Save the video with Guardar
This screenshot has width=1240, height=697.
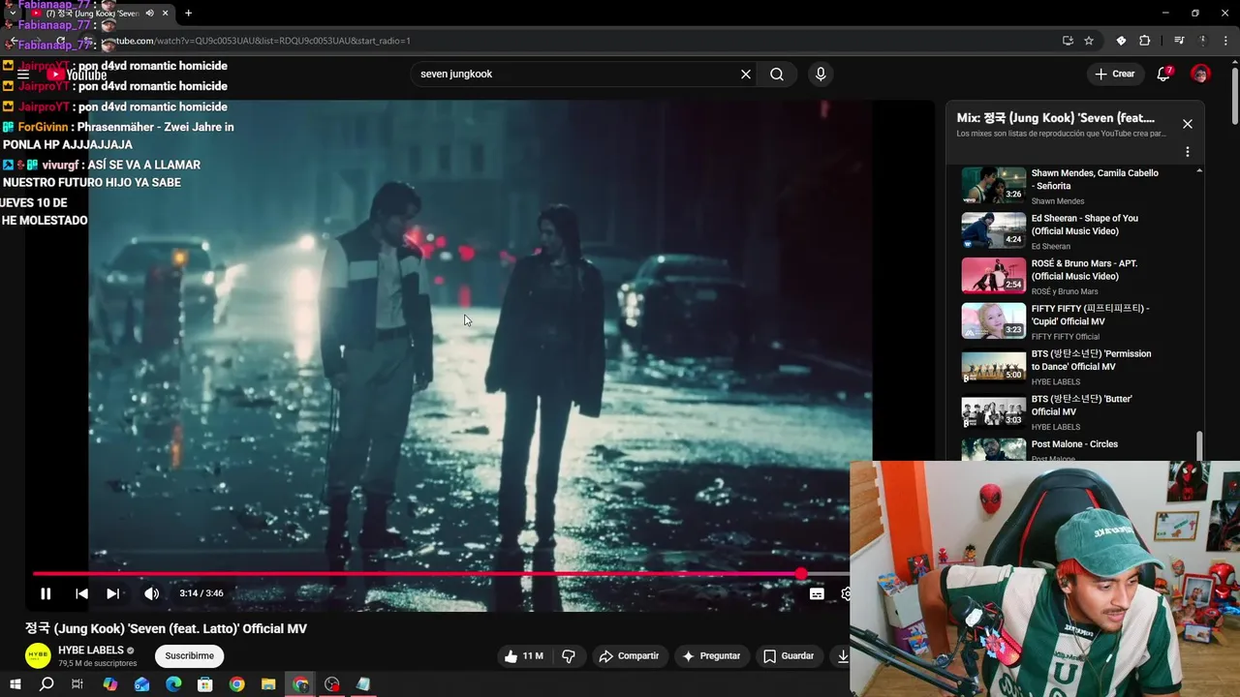[789, 656]
